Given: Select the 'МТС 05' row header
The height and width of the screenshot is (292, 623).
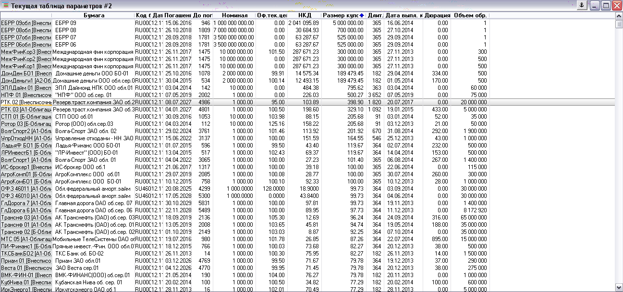Looking at the screenshot, I should 26,239.
